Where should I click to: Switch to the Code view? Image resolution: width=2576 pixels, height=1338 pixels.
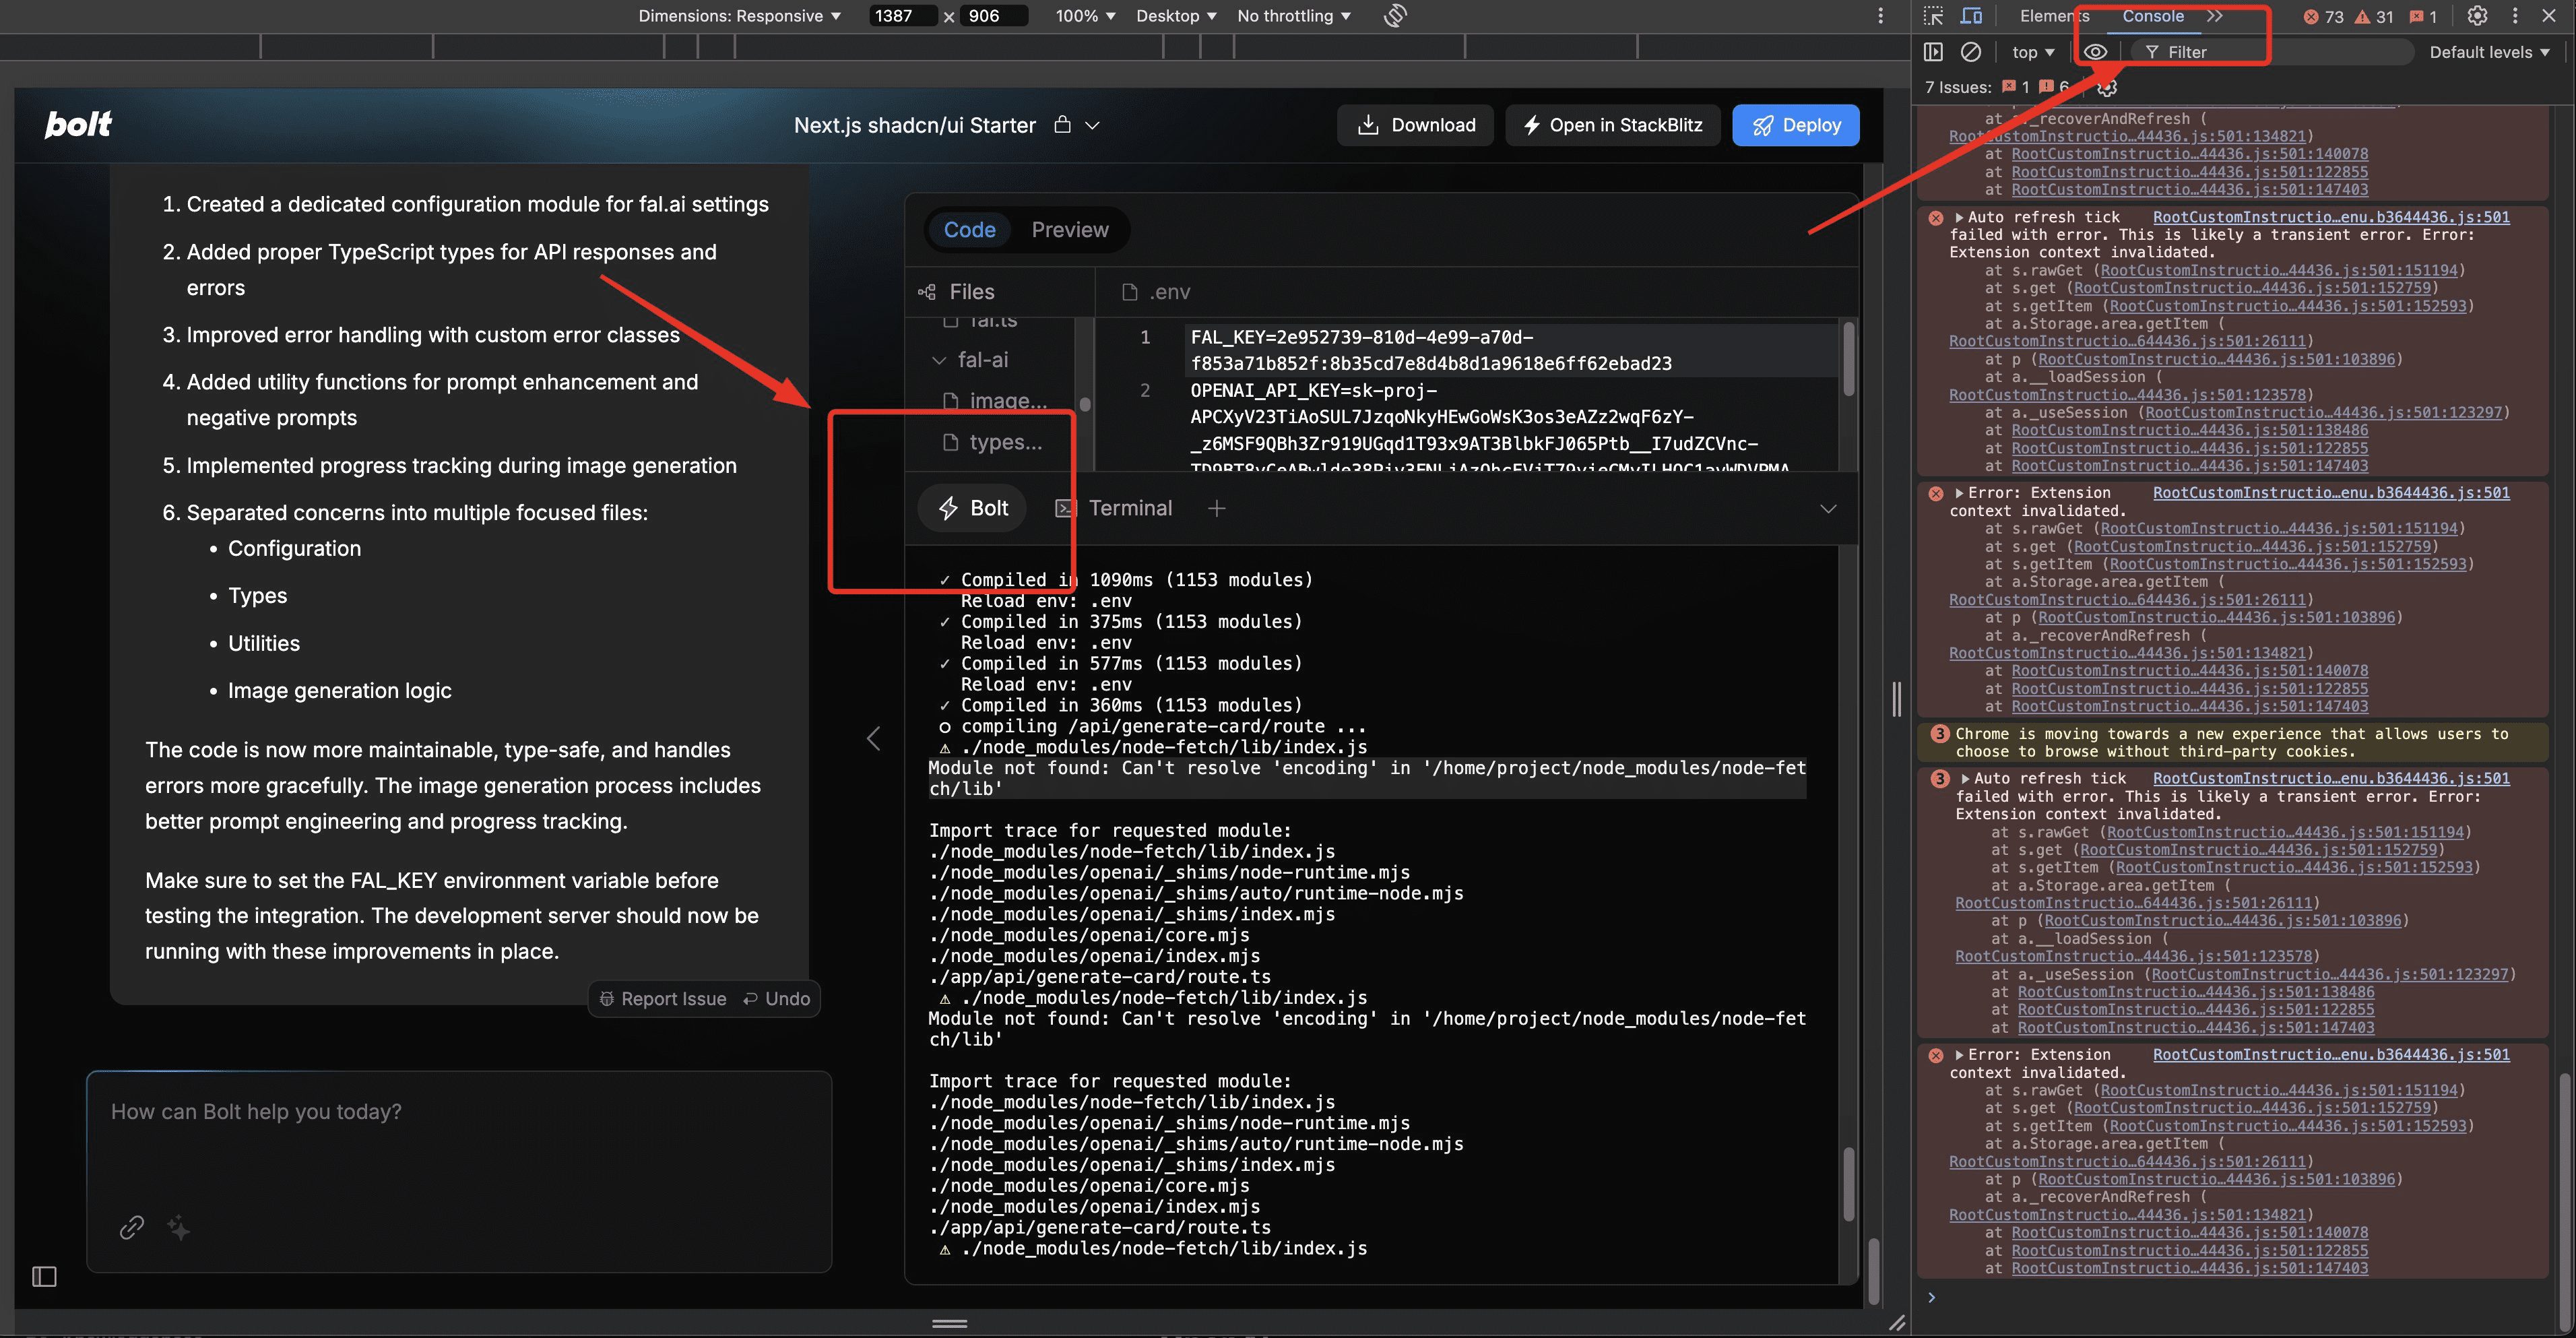click(x=969, y=230)
